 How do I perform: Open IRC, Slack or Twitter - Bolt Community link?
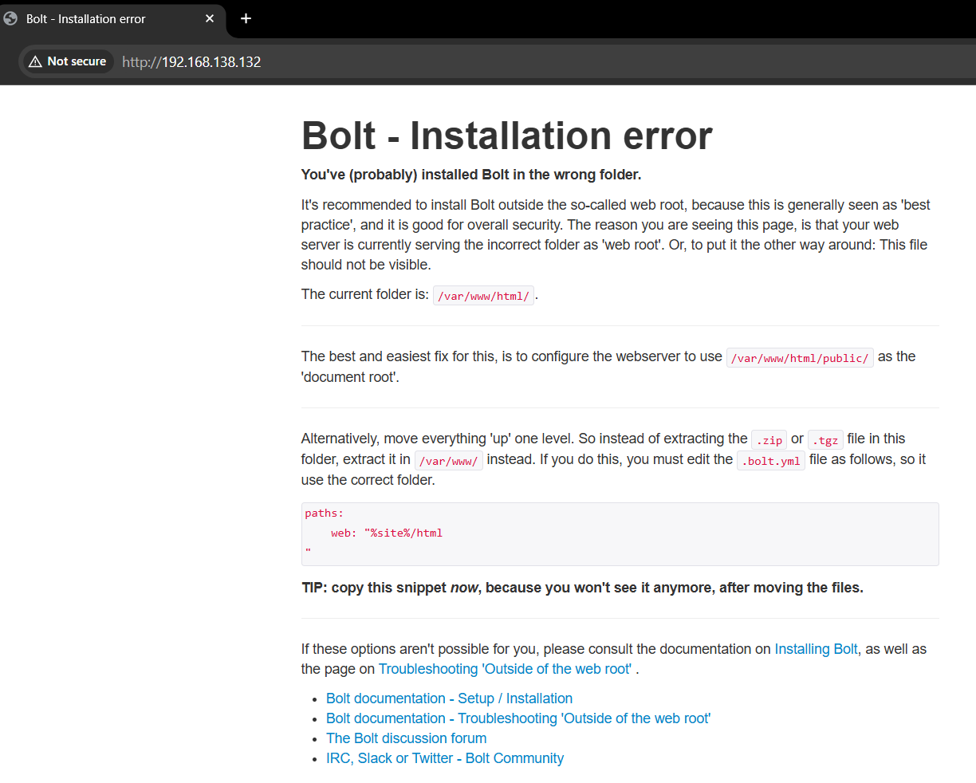(x=445, y=758)
